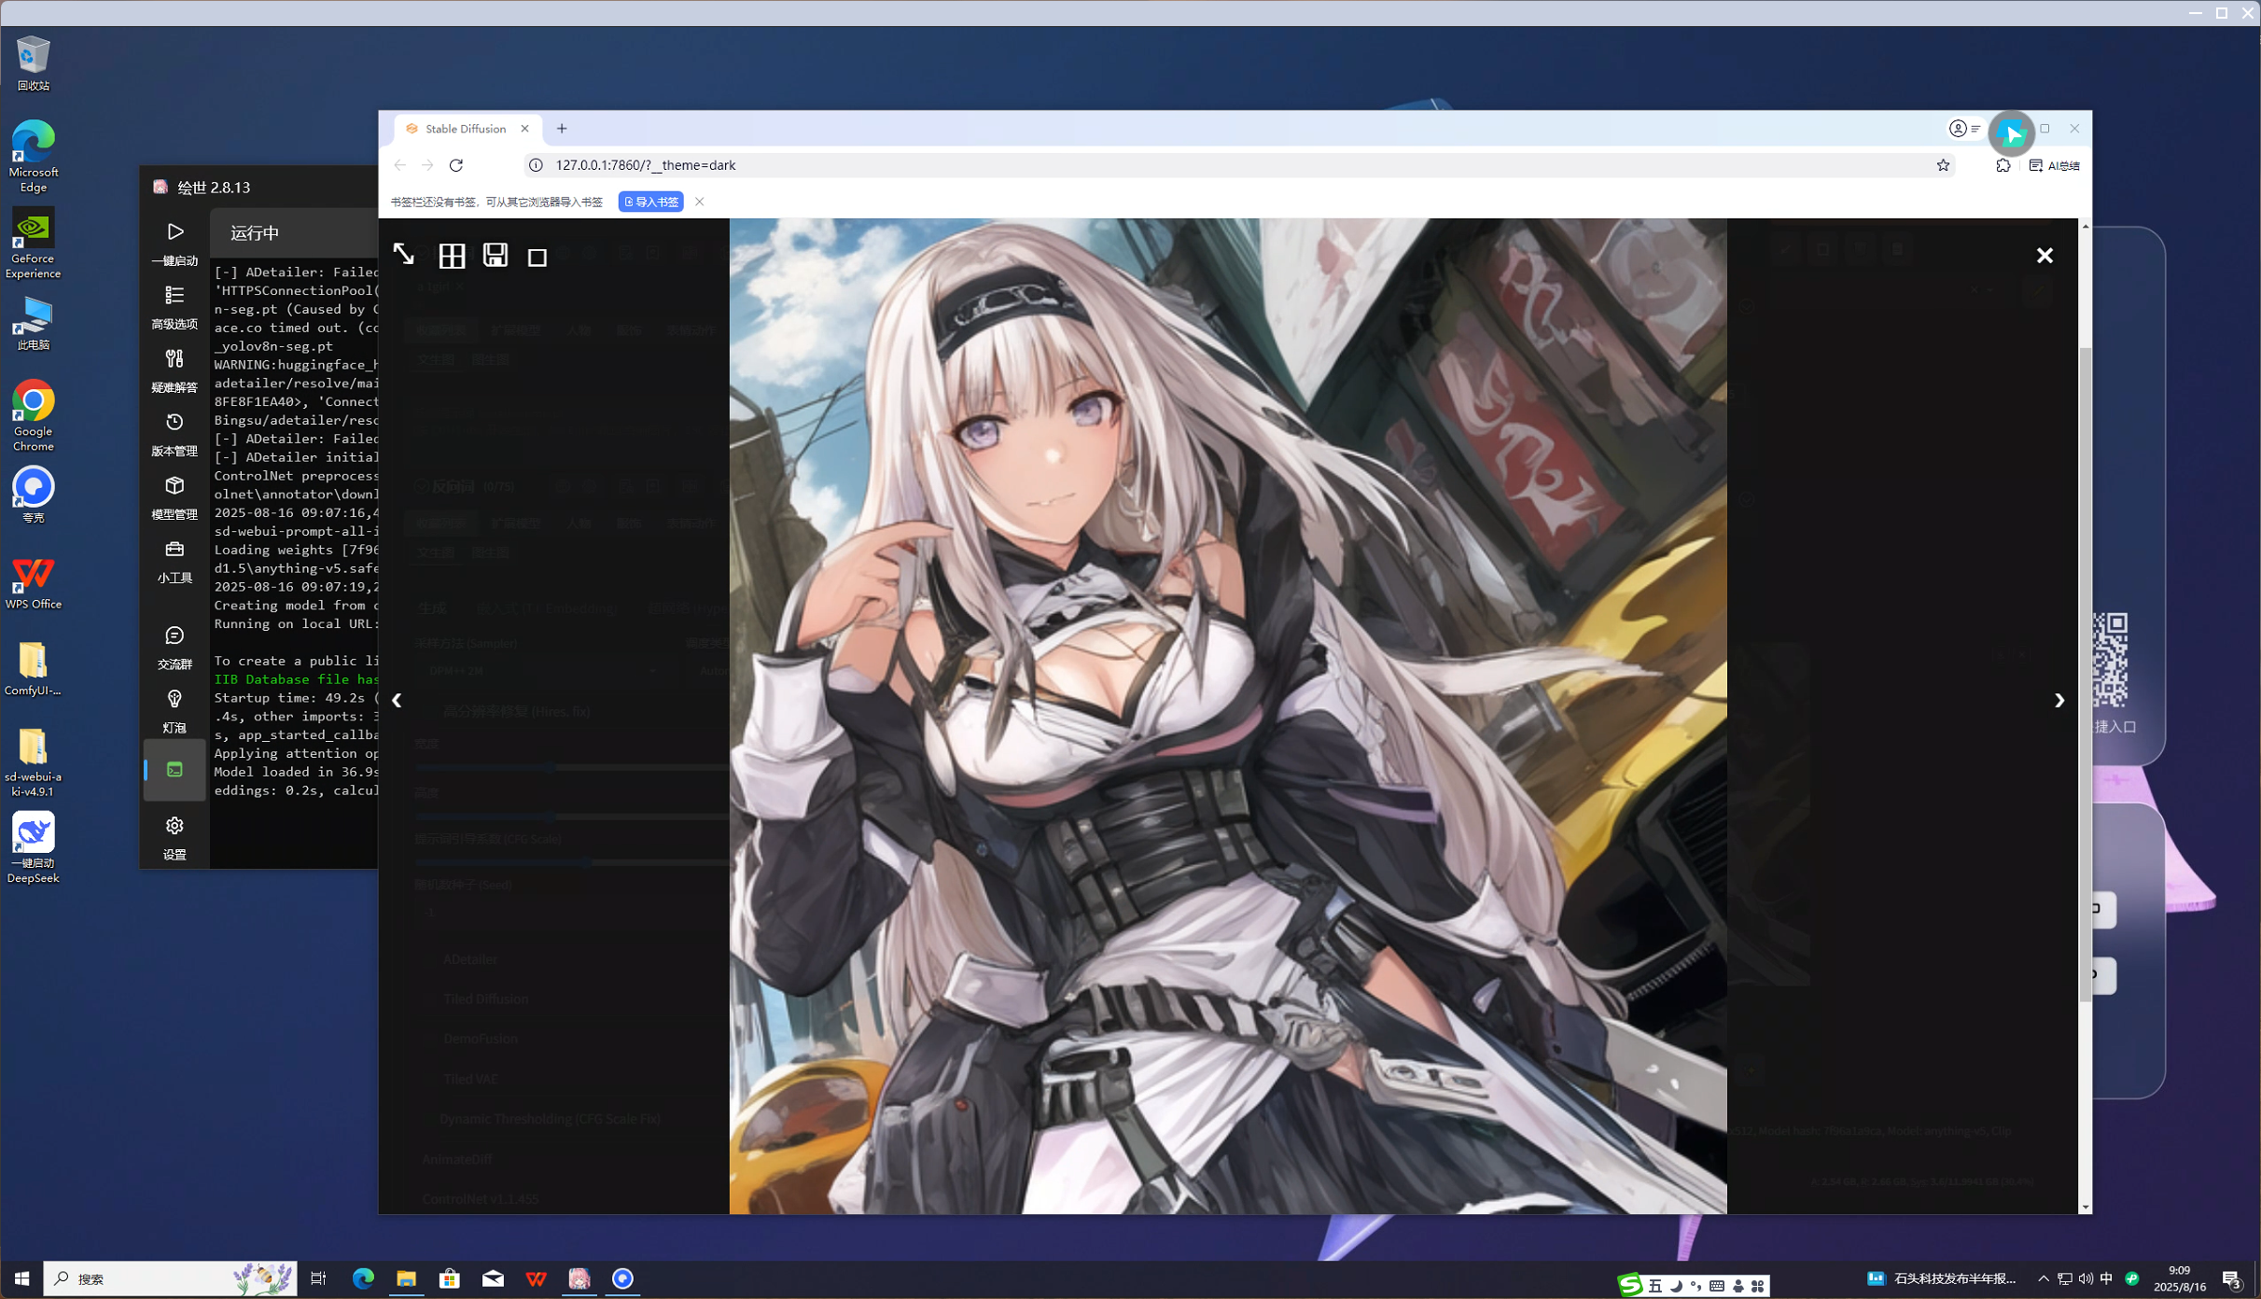Select console terminal icon in 绘世 sidebar
The height and width of the screenshot is (1299, 2261).
click(x=174, y=770)
